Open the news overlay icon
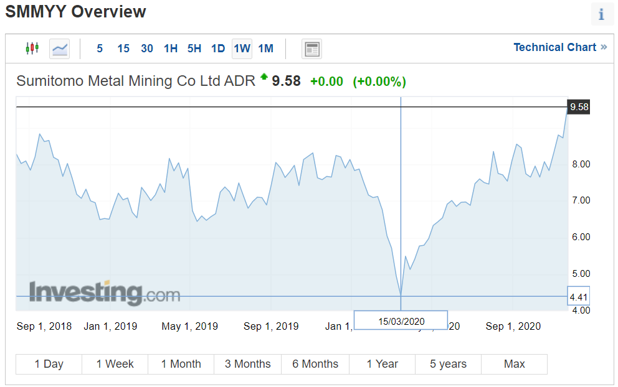The width and height of the screenshot is (618, 387). click(311, 49)
